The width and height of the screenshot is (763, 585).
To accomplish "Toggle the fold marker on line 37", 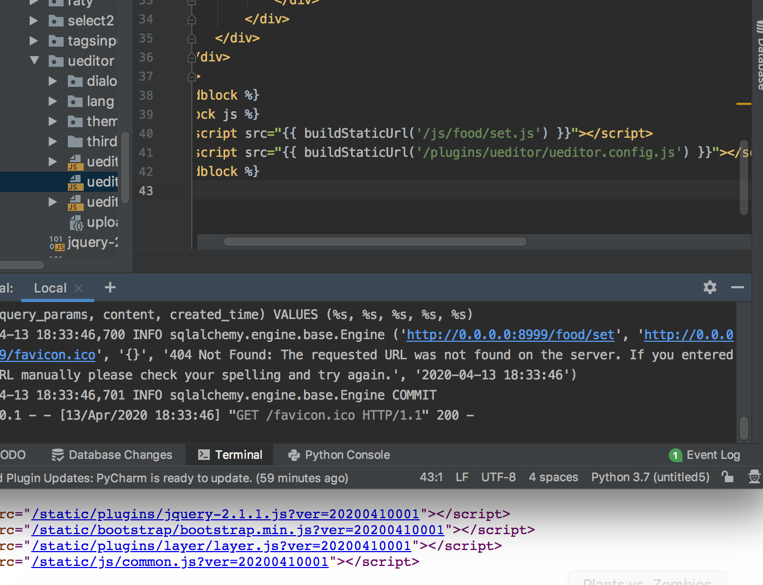I will click(192, 77).
